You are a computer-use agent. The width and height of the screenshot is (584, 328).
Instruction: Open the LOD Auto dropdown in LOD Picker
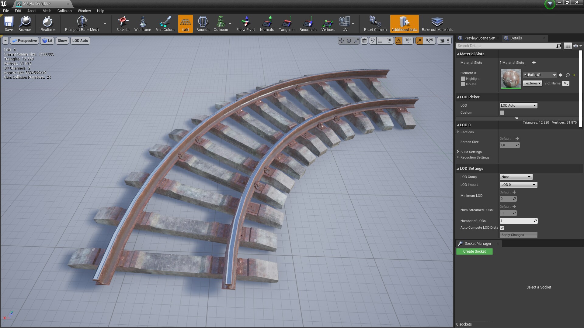(518, 105)
